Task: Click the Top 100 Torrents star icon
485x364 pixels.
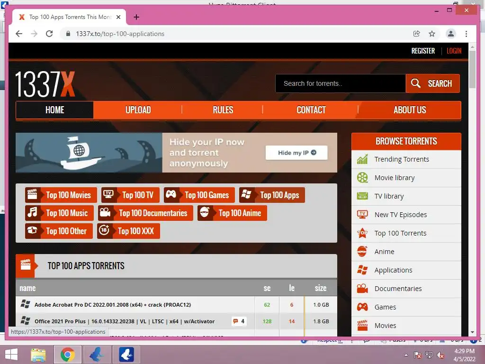Action: pyautogui.click(x=362, y=233)
